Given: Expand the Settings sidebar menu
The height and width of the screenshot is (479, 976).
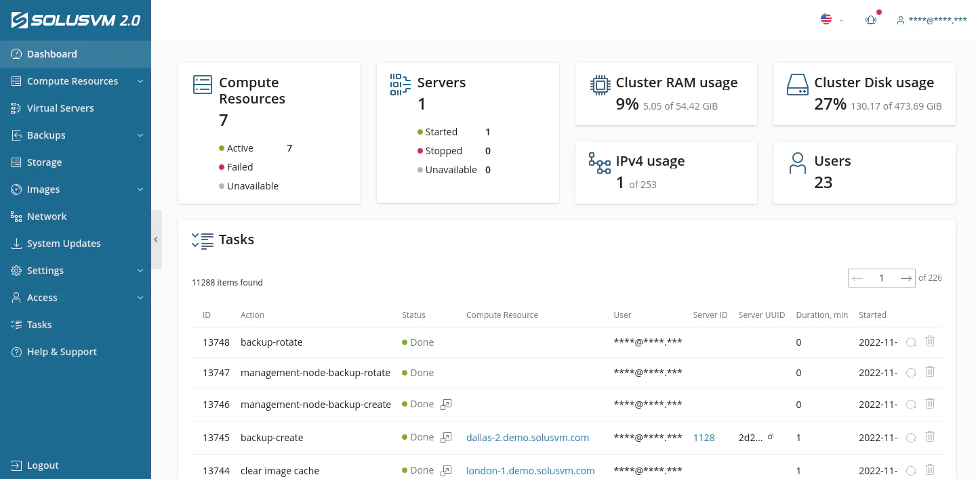Looking at the screenshot, I should click(x=45, y=270).
